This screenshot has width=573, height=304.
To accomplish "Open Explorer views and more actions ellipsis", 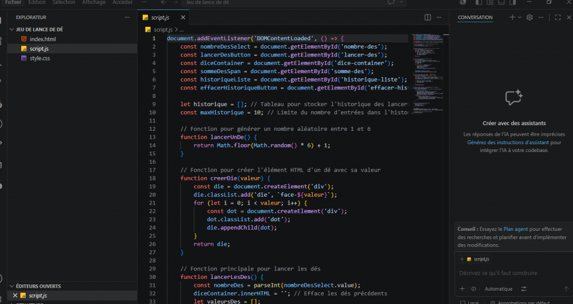I will tap(127, 17).
